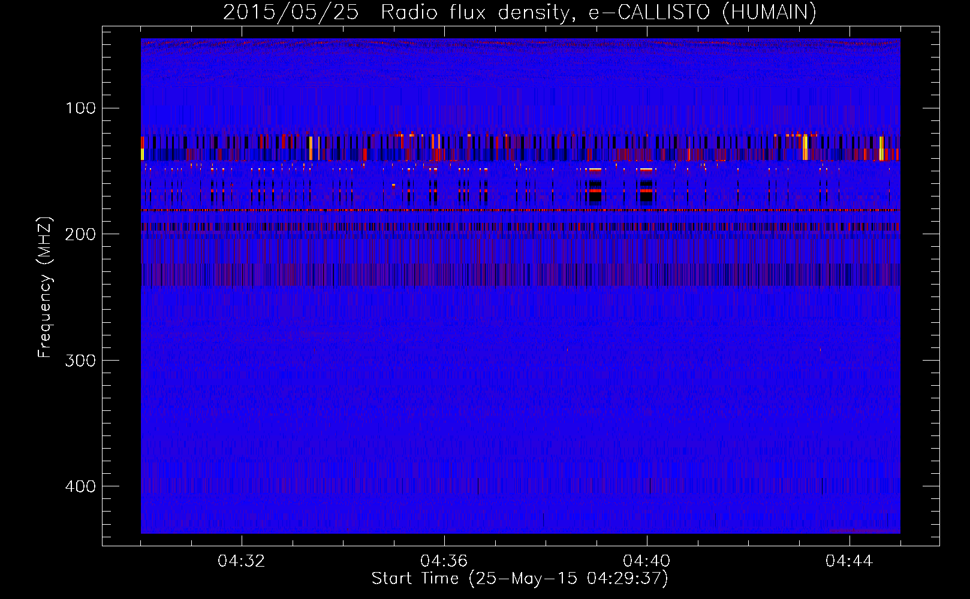970x599 pixels.
Task: Select the 04:40 time tick label
Action: pyautogui.click(x=647, y=561)
